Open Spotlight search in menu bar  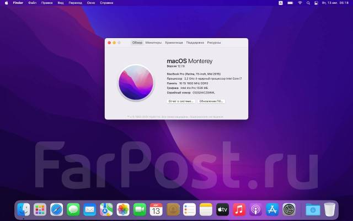(x=308, y=3)
